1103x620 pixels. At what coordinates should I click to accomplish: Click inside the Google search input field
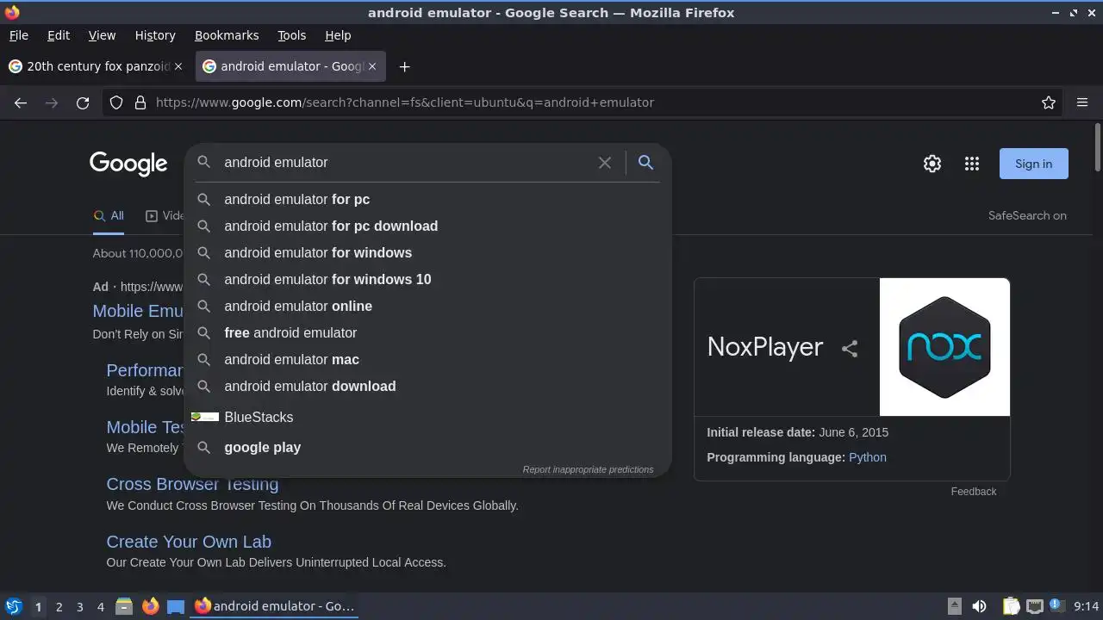[405, 163]
